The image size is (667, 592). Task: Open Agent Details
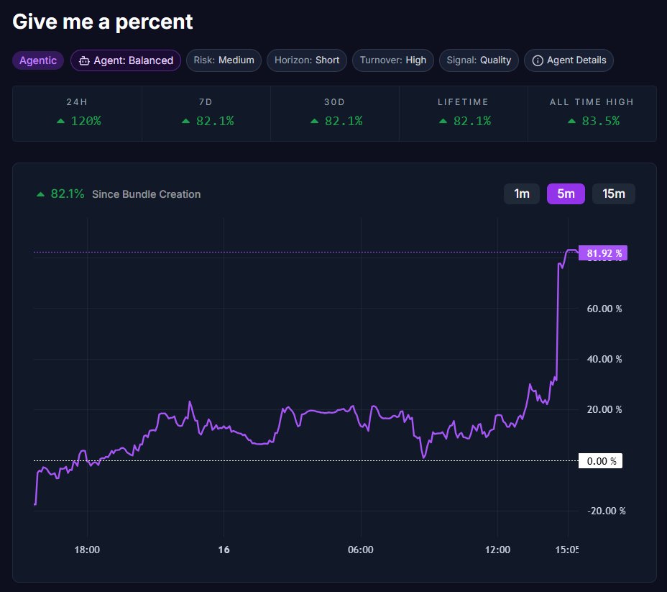[569, 60]
